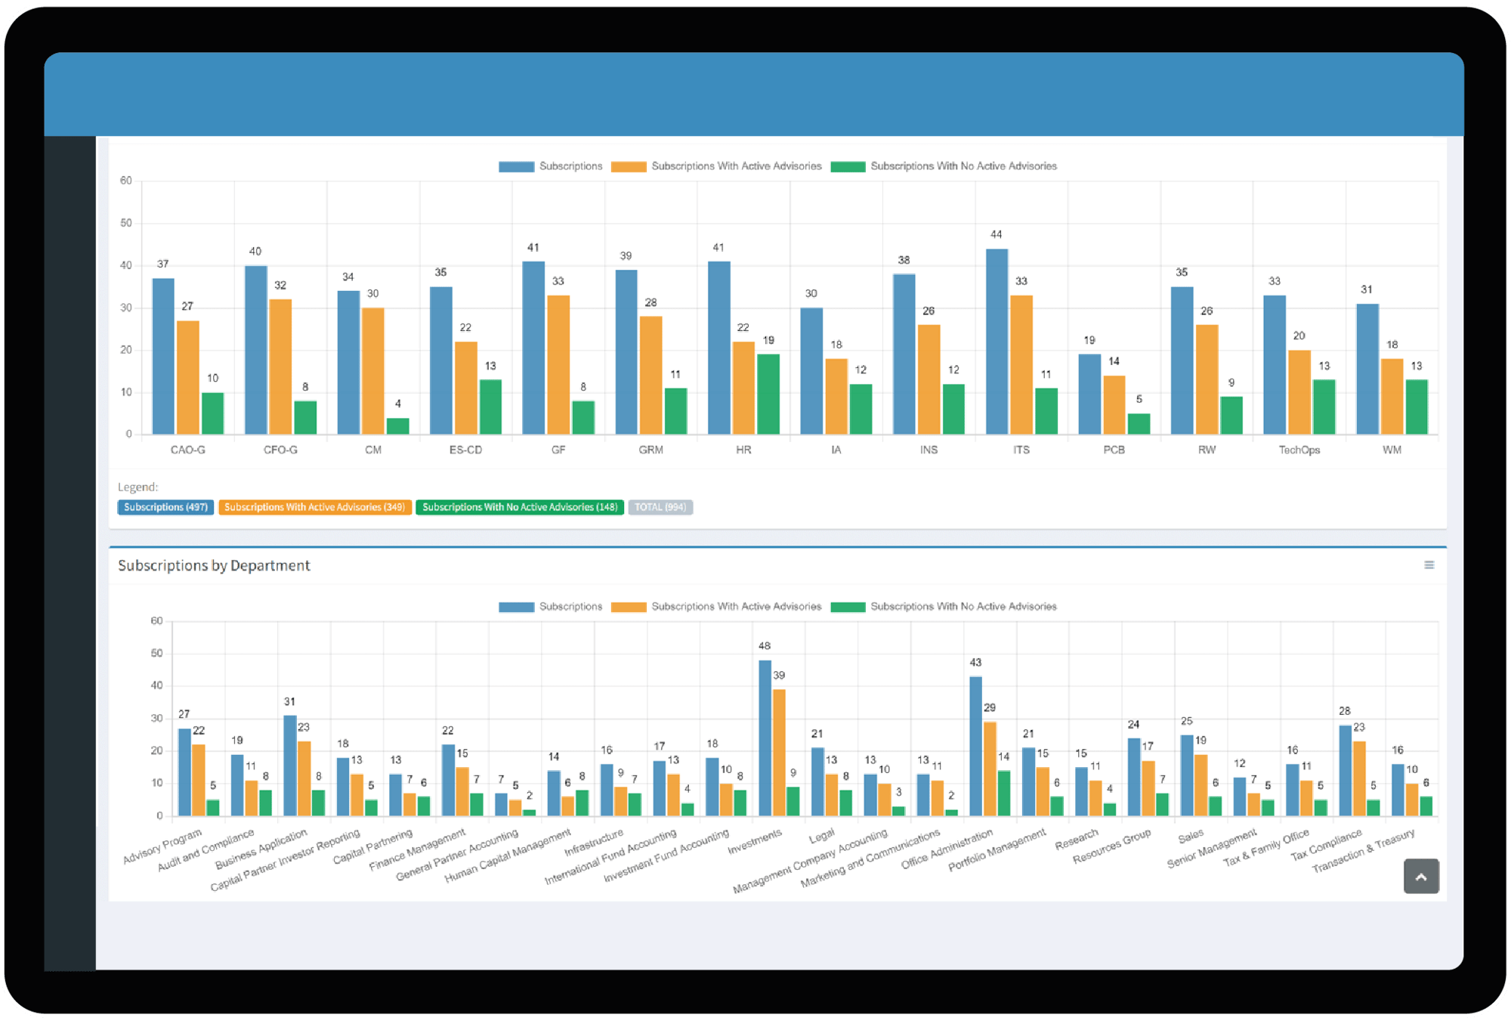This screenshot has width=1511, height=1021.
Task: Click the HR green bar labeled 19
Action: (768, 394)
